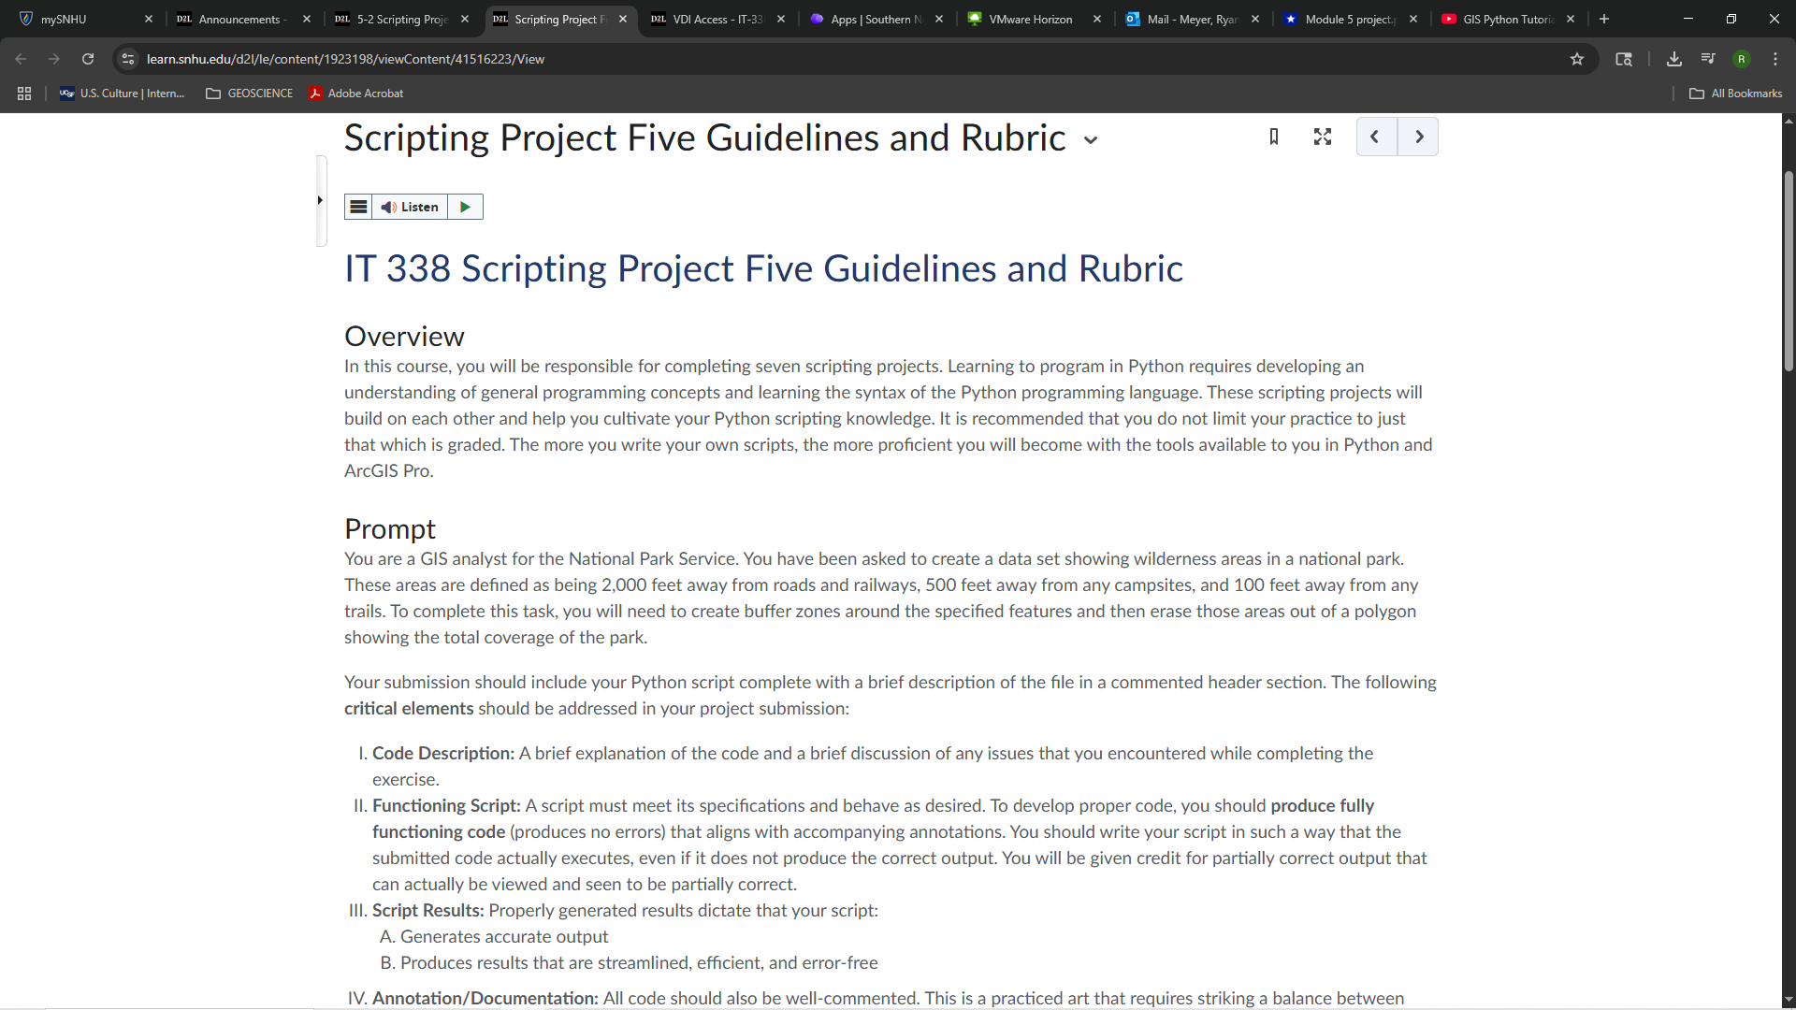Open All Bookmarks
This screenshot has width=1796, height=1010.
(x=1735, y=93)
